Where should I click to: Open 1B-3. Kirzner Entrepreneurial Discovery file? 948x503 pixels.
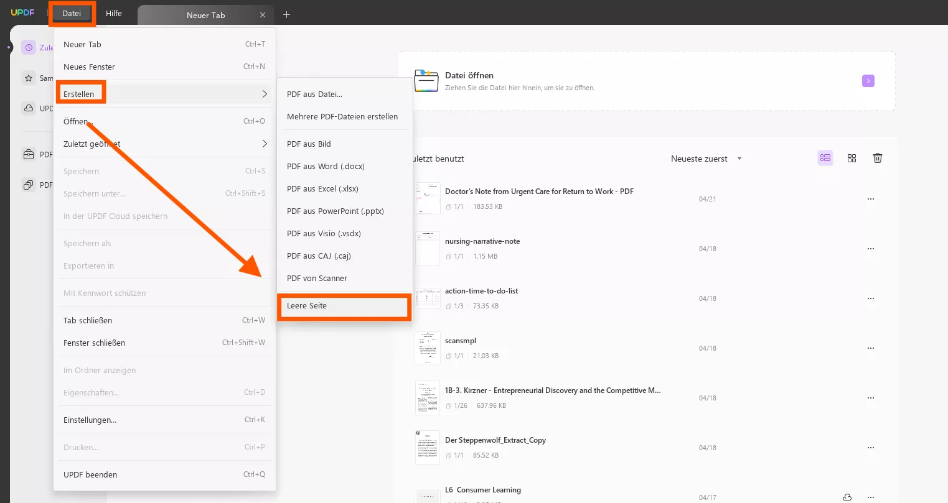[553, 390]
